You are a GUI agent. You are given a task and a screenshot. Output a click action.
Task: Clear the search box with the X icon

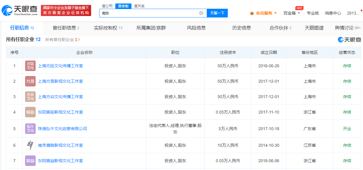point(201,13)
